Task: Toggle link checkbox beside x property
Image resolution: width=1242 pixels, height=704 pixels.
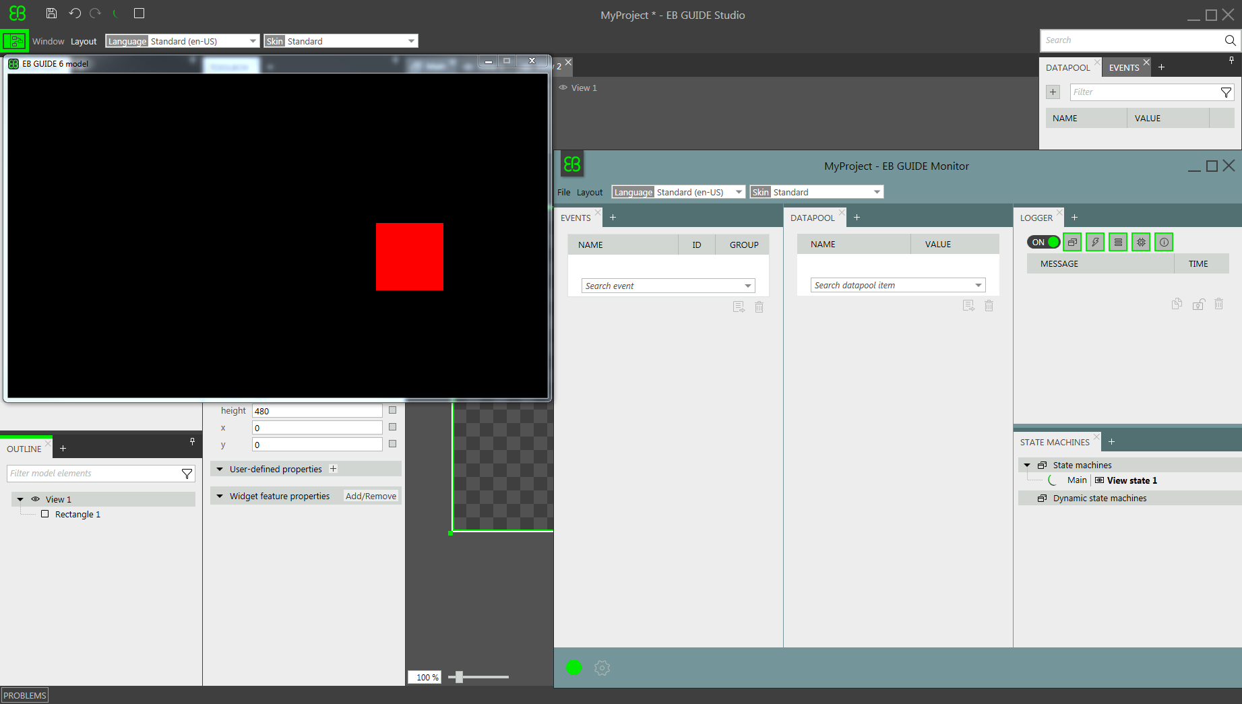Action: pyautogui.click(x=392, y=427)
